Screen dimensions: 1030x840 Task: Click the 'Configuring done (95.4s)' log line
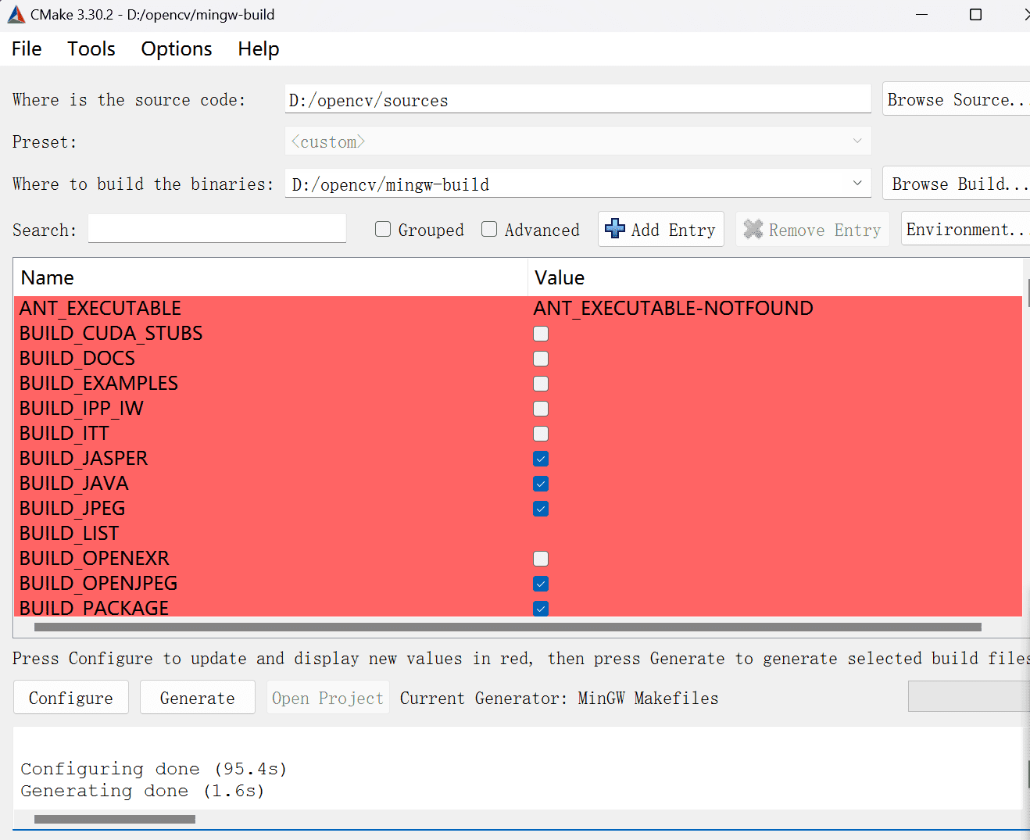(154, 769)
